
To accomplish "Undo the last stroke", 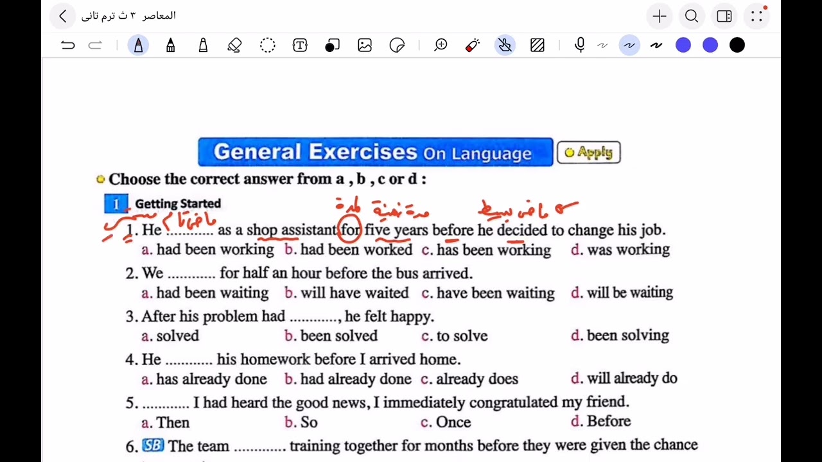I will click(x=68, y=45).
